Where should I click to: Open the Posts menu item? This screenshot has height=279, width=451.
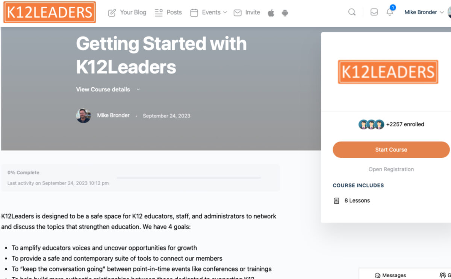click(168, 12)
